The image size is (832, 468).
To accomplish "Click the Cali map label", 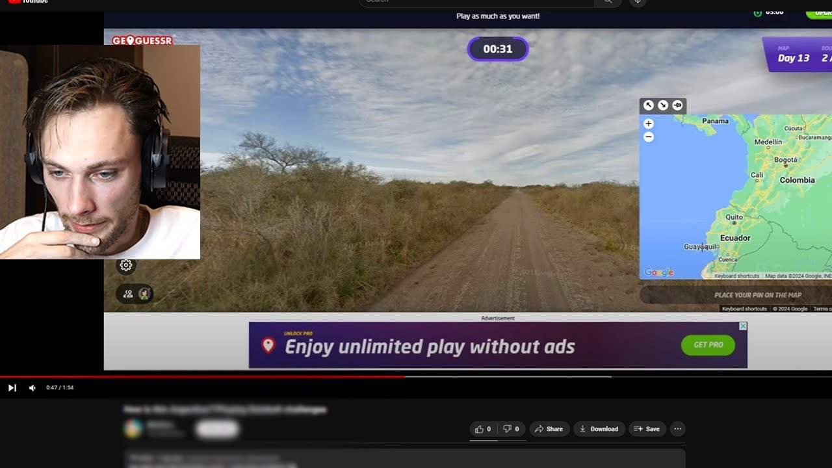I will click(x=757, y=175).
